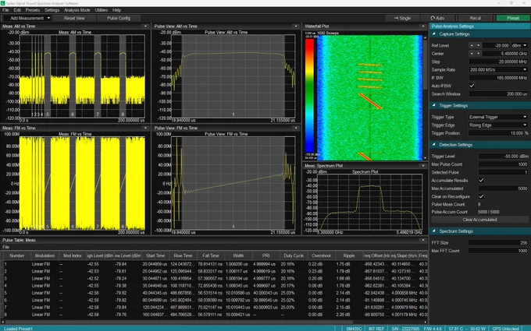This screenshot has height=331, width=531.
Task: Click the Waterfall Plot vertical scrollbar
Action: [x=425, y=97]
